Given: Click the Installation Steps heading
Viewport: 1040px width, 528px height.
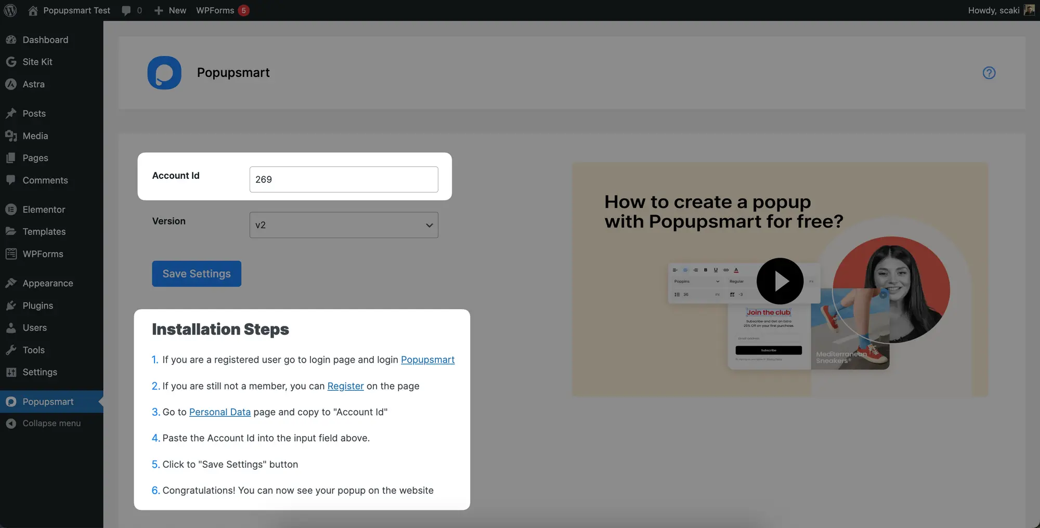Looking at the screenshot, I should [220, 329].
